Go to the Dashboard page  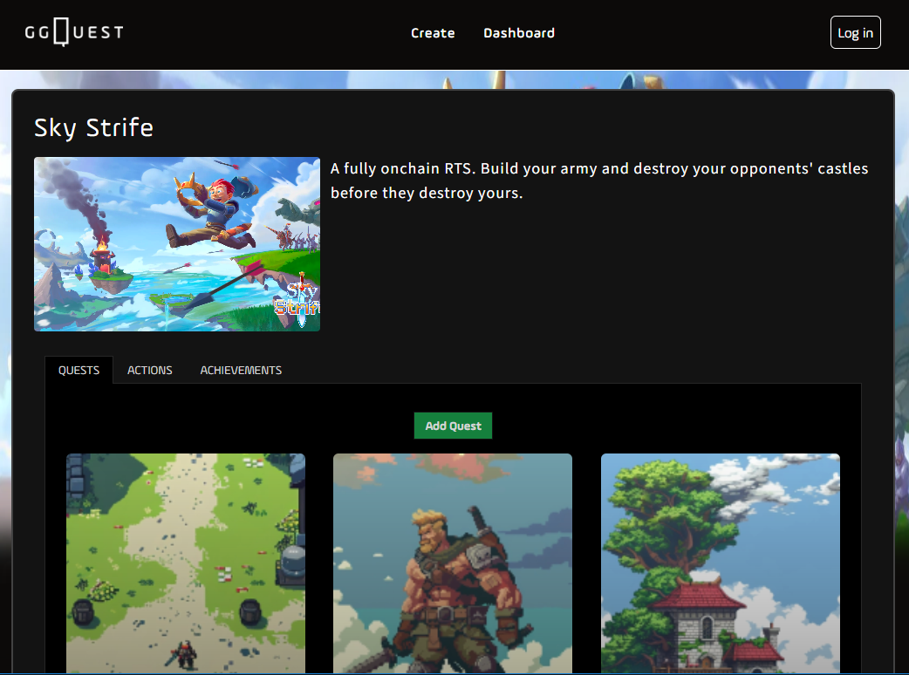[x=519, y=33]
